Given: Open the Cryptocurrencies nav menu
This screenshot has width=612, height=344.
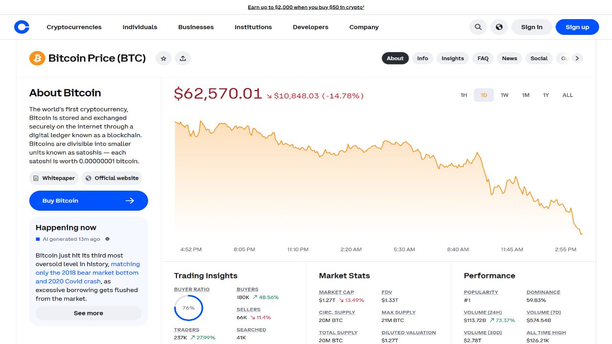Looking at the screenshot, I should click(74, 27).
